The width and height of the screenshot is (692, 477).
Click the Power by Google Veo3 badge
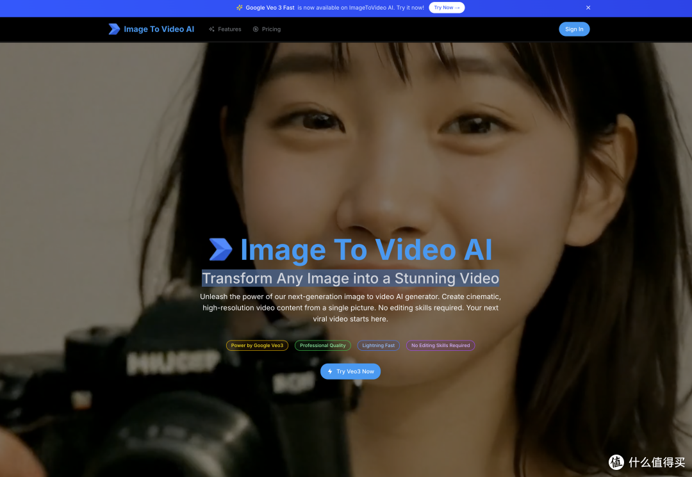pyautogui.click(x=258, y=346)
